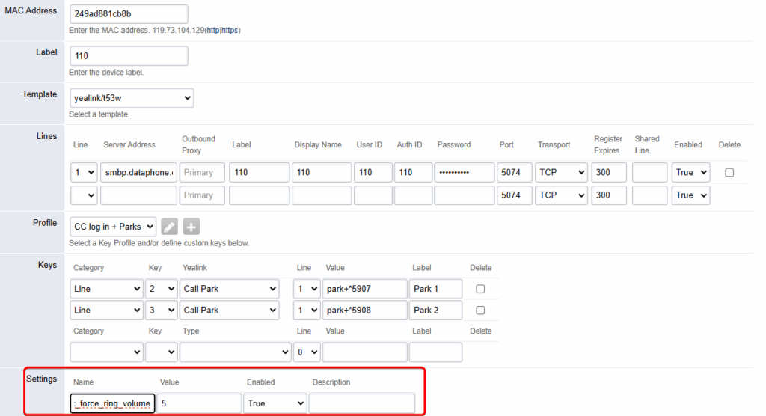Image resolution: width=766 pixels, height=416 pixels.
Task: Click the Password field for line 1
Action: (464, 172)
